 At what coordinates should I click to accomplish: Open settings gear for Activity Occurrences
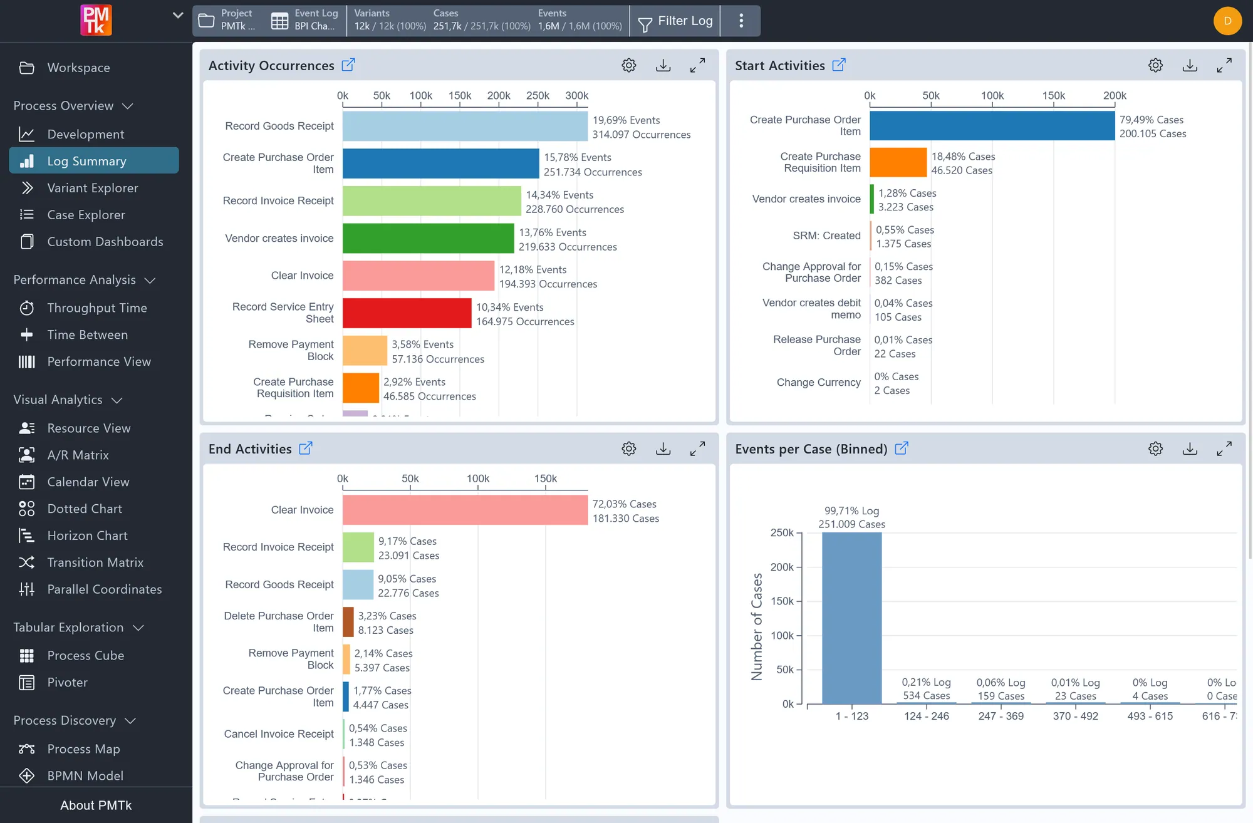click(x=629, y=65)
